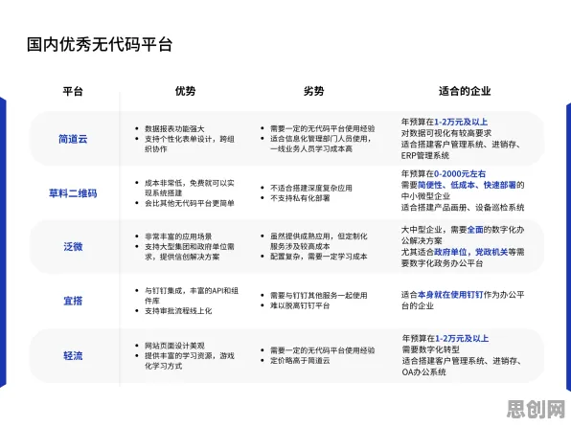Click 不支持私有化部署 text
Screen dimensions: 571x427
300,198
